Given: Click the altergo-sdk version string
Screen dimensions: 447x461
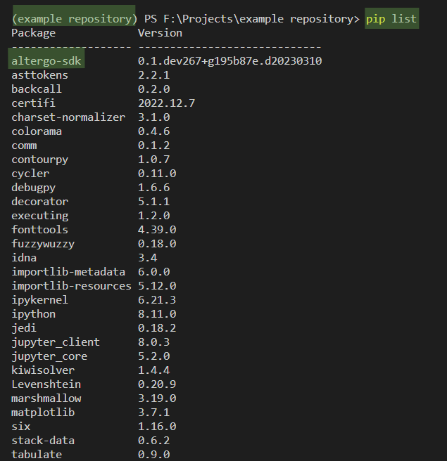Looking at the screenshot, I should click(x=229, y=61).
